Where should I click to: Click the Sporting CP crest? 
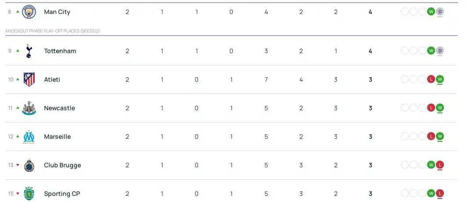point(29,193)
